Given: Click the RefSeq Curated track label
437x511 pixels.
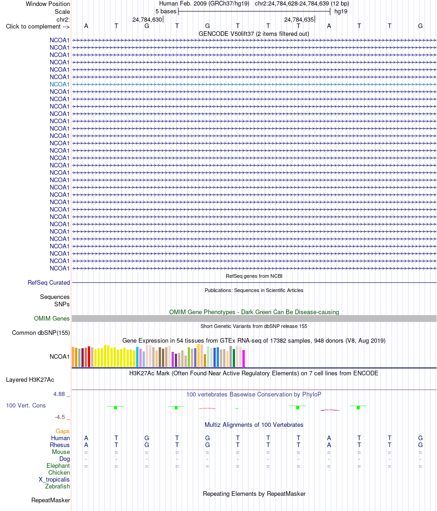Looking at the screenshot, I should (49, 282).
